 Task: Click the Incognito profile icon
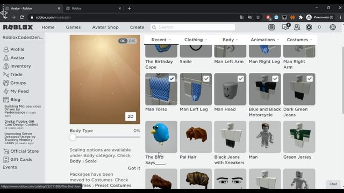pyautogui.click(x=309, y=17)
